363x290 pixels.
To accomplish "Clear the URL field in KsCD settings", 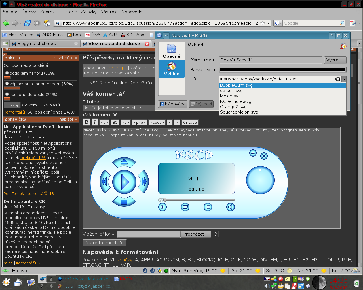I will click(337, 79).
